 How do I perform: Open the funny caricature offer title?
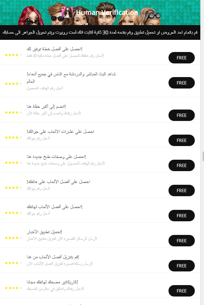coord(52,282)
